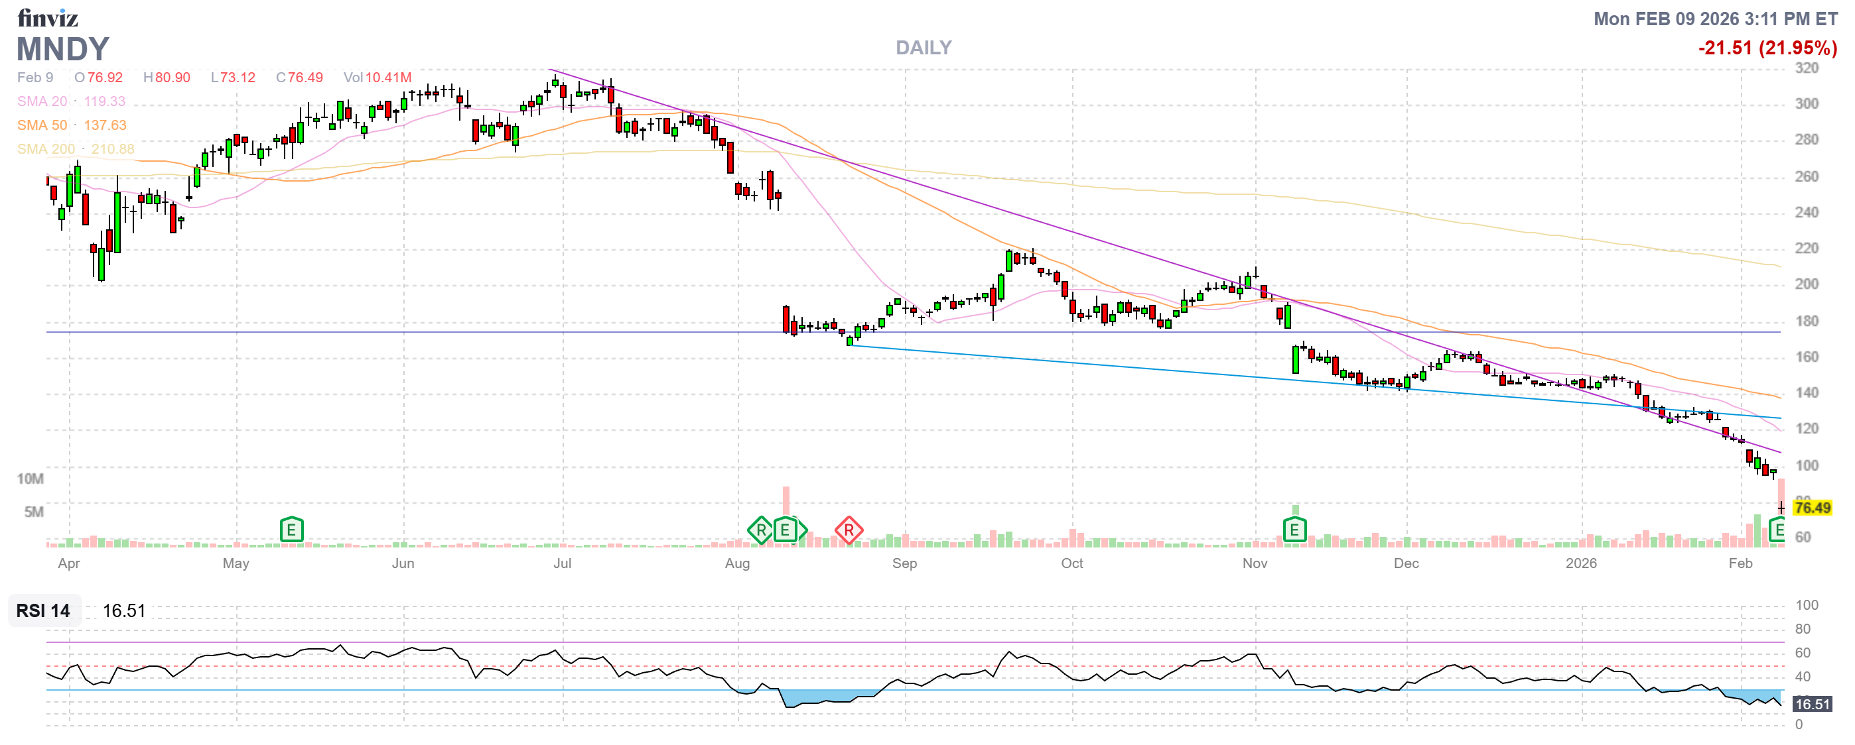Click the November earnings E marker
1855x745 pixels.
tap(1294, 531)
